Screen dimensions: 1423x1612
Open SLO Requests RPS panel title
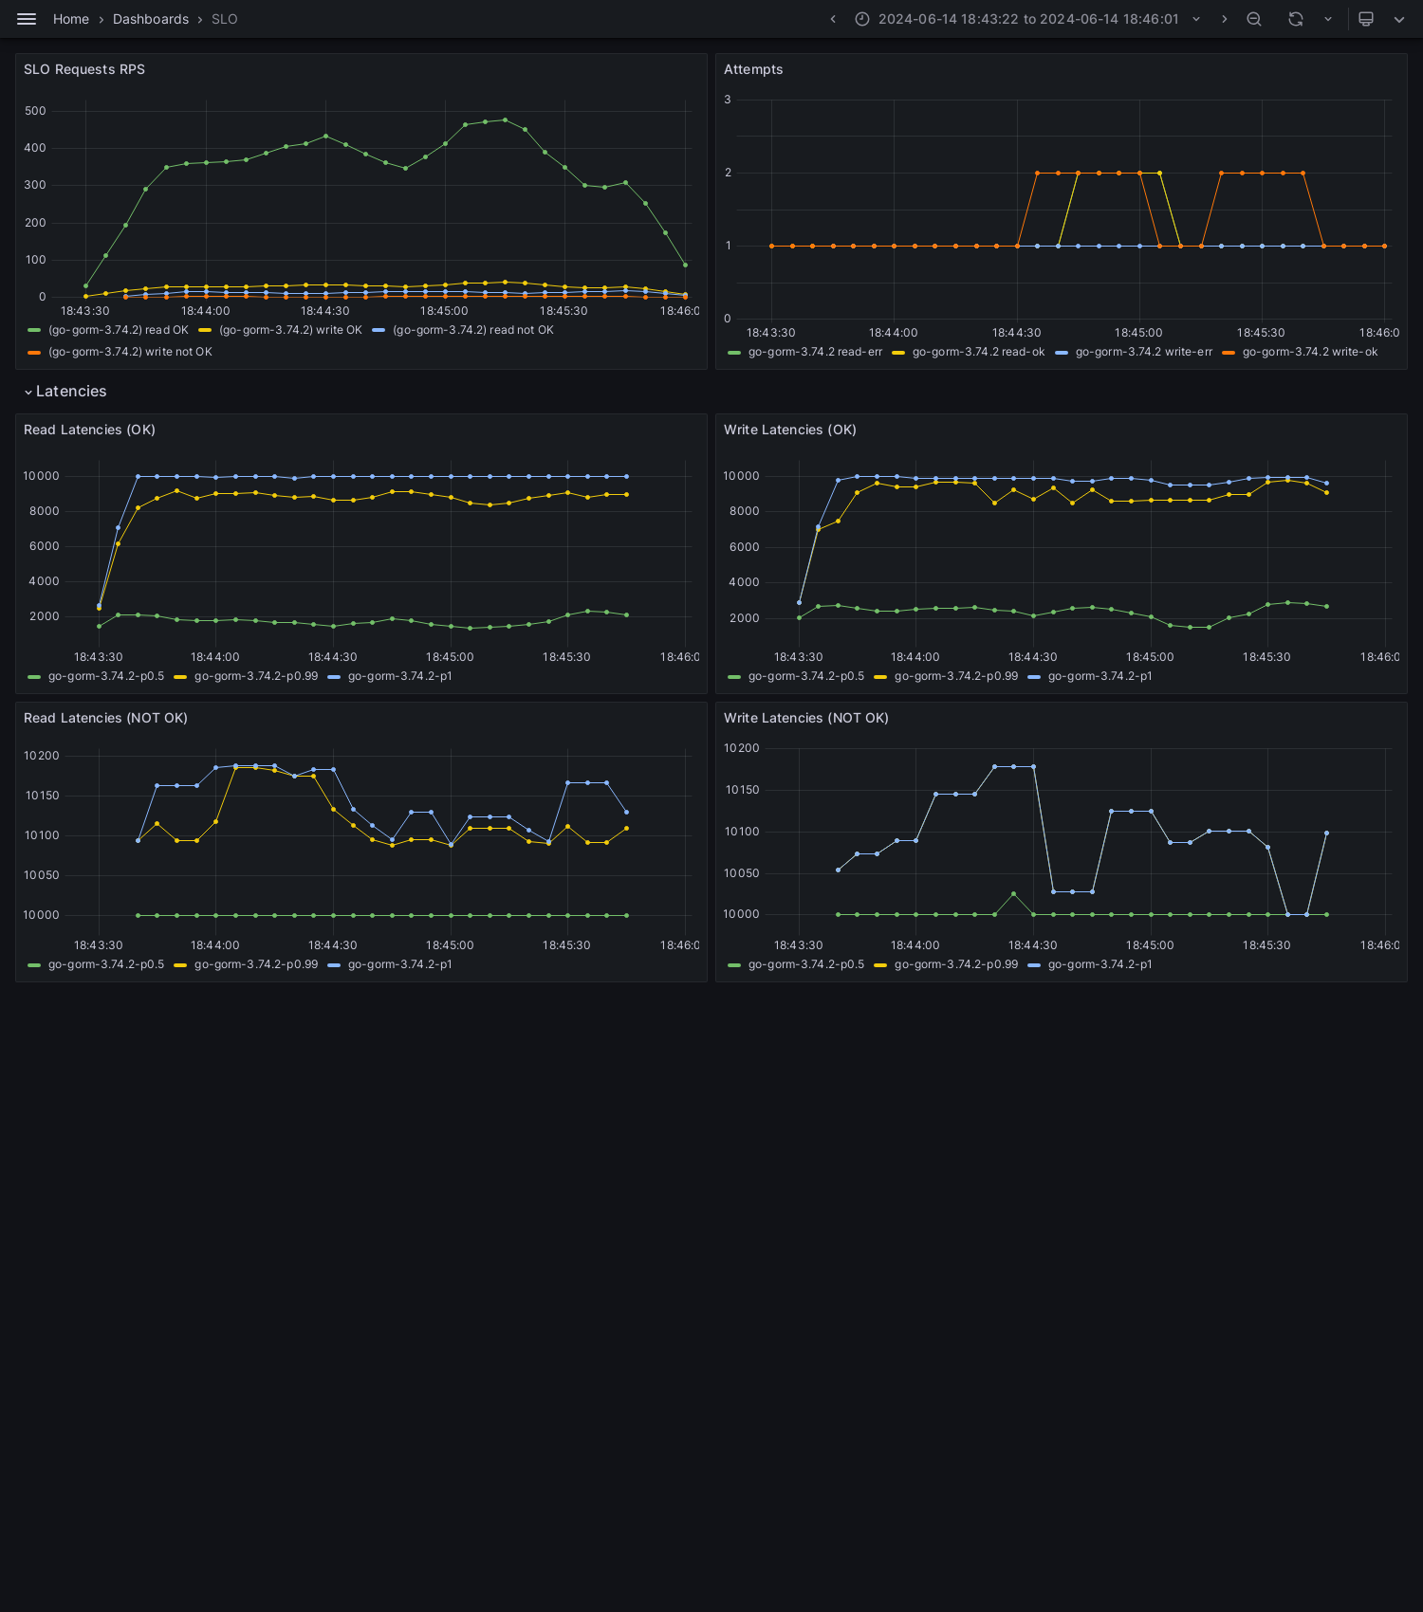click(84, 69)
